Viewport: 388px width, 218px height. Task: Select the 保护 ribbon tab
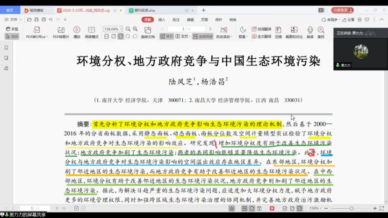(x=219, y=20)
